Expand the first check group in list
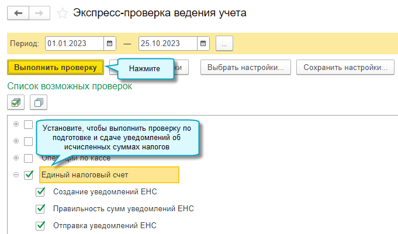This screenshot has width=398, height=234. (x=16, y=124)
